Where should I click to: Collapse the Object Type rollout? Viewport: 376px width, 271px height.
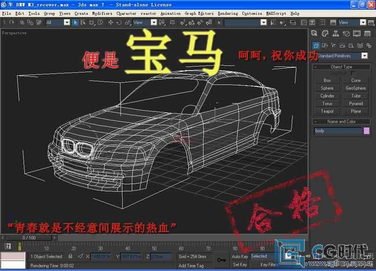[x=341, y=67]
